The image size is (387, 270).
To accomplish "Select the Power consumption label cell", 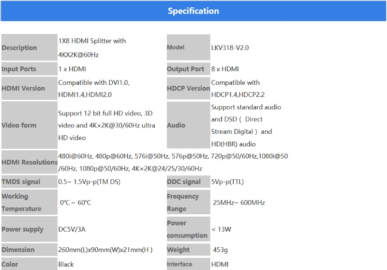I will (189, 229).
